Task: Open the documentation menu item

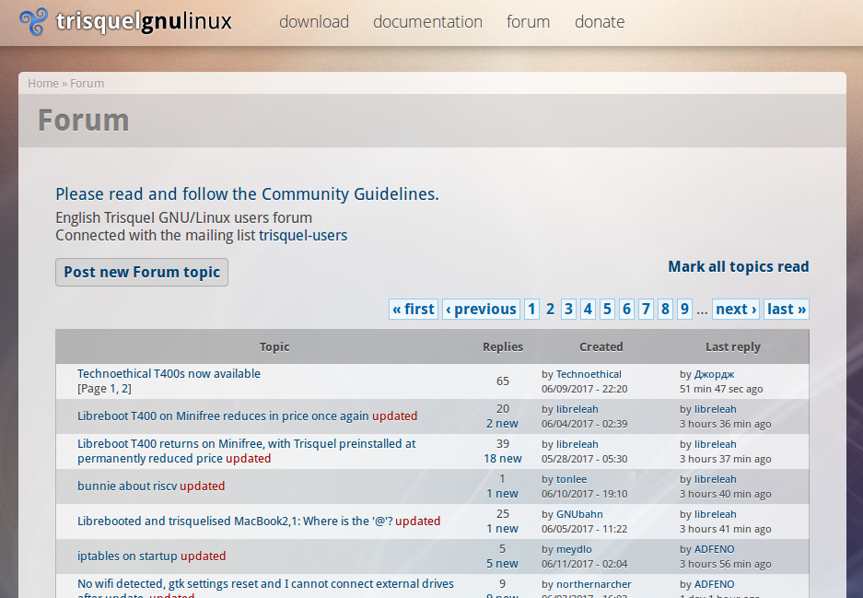Action: pos(427,22)
